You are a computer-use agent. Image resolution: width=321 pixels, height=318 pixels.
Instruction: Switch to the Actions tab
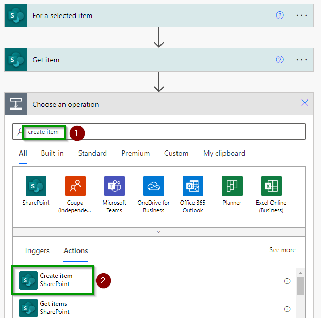point(76,250)
